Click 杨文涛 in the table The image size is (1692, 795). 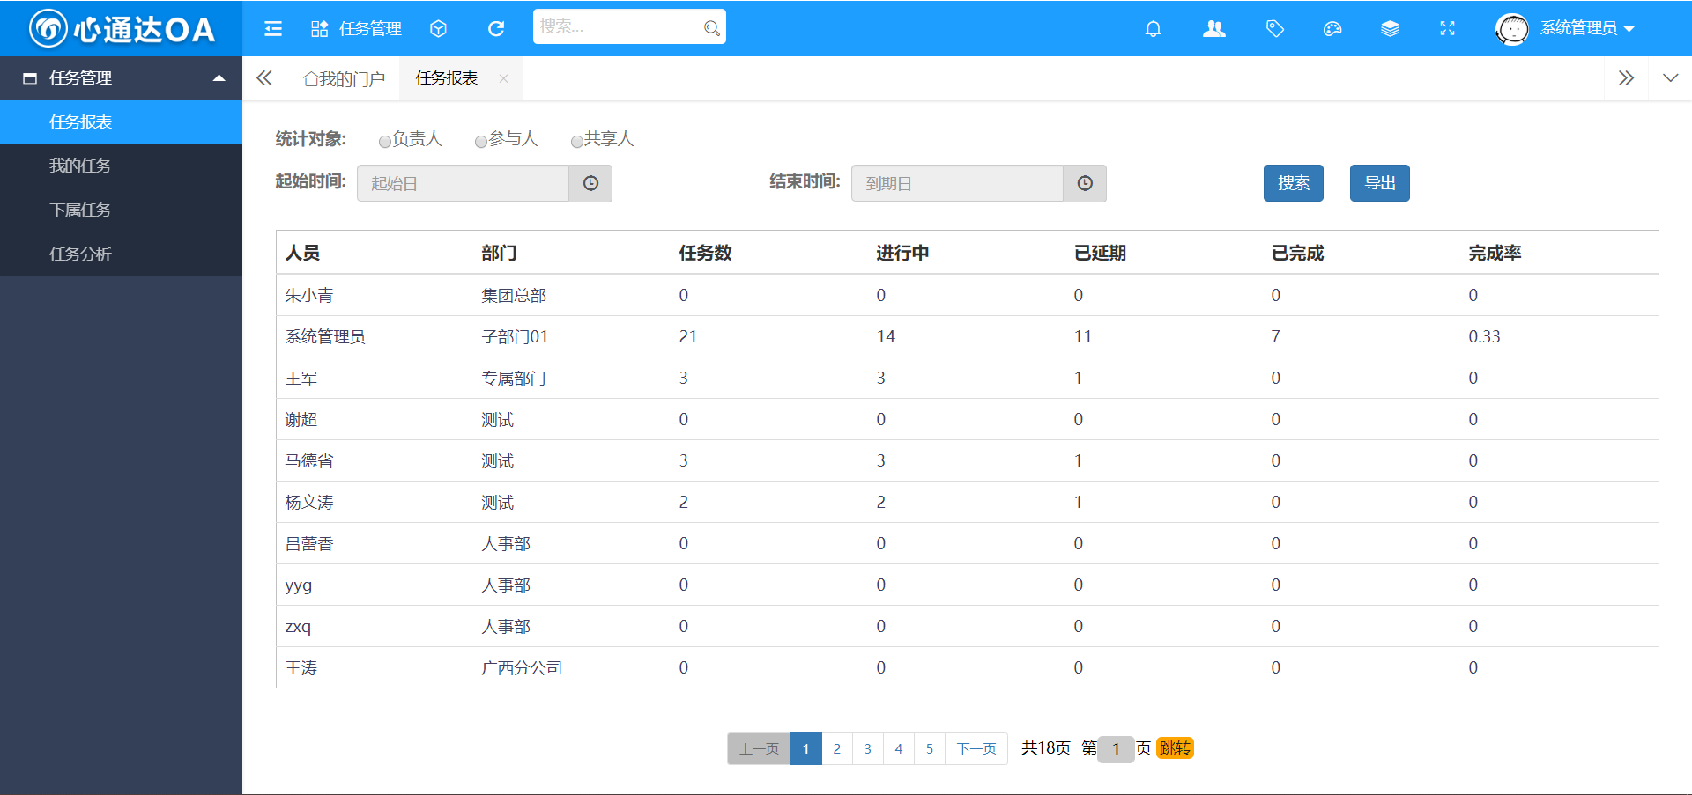pos(309,502)
